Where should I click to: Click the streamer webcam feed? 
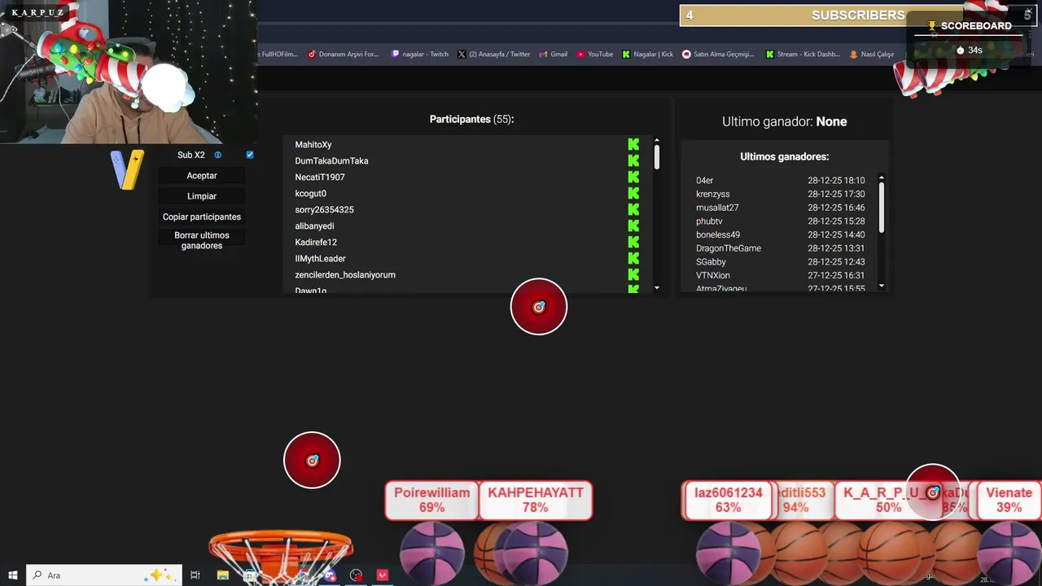[x=129, y=72]
